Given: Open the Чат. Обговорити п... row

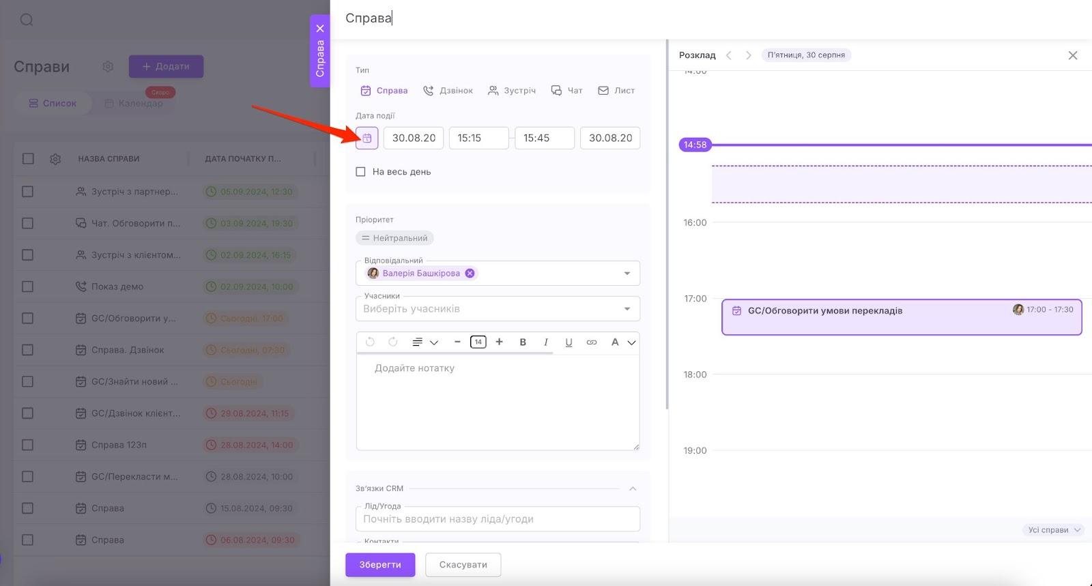Looking at the screenshot, I should (136, 223).
